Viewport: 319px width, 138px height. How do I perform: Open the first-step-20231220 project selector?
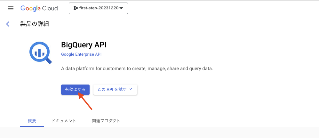[98, 8]
